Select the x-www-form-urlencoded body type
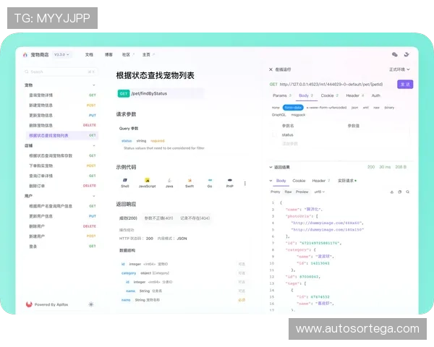Image resolution: width=434 pixels, height=347 pixels. (326, 108)
